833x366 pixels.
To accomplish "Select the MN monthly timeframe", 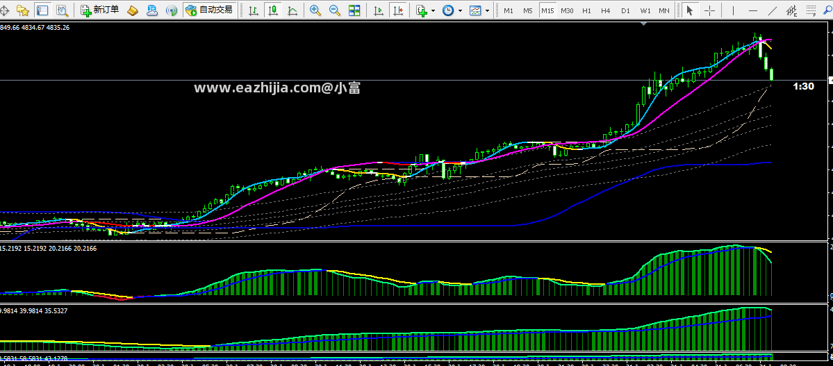I will pyautogui.click(x=664, y=10).
